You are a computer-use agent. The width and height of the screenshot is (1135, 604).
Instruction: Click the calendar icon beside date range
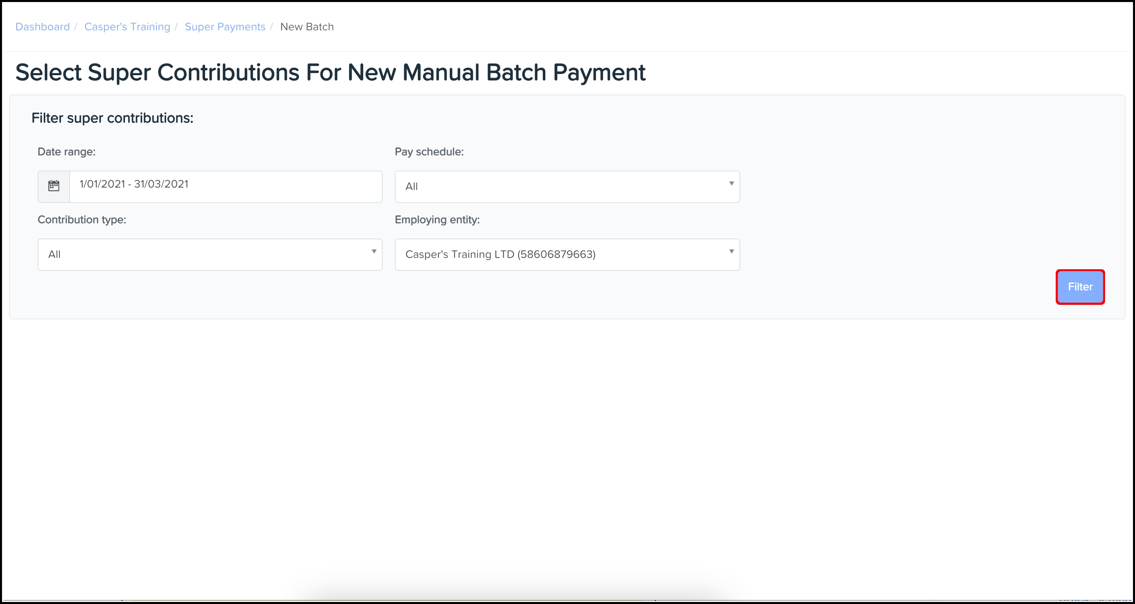[54, 186]
